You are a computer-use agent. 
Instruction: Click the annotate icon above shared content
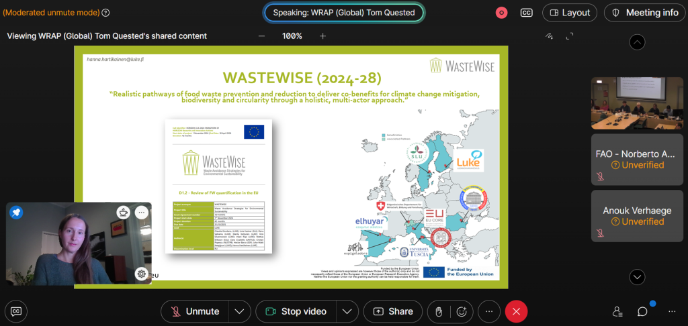pyautogui.click(x=550, y=36)
